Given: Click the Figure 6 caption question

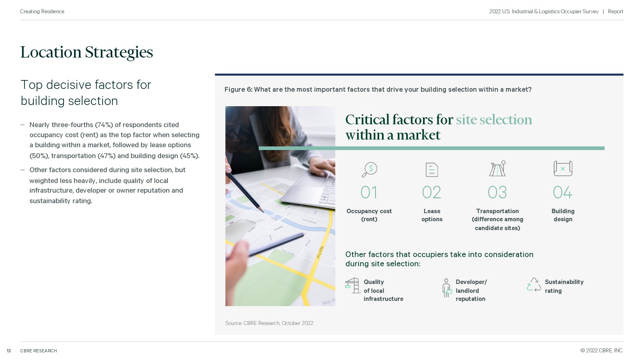Looking at the screenshot, I should pyautogui.click(x=378, y=89).
